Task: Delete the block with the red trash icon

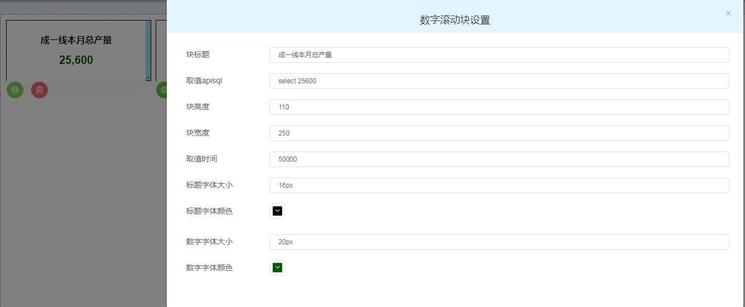Action: pos(39,89)
